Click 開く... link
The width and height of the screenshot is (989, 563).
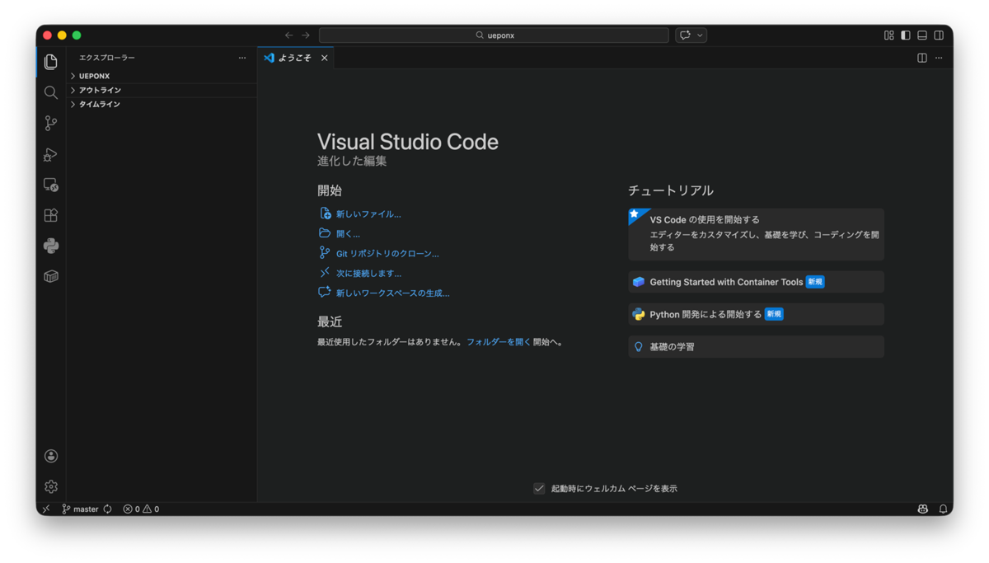pos(348,234)
